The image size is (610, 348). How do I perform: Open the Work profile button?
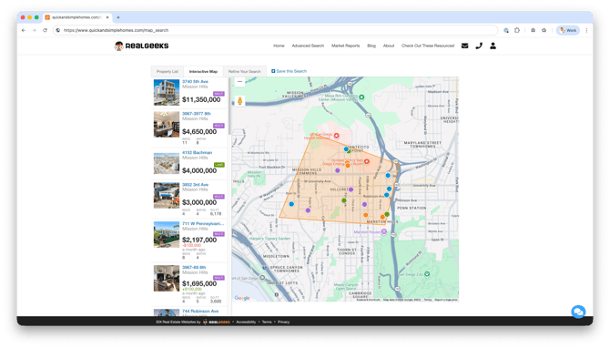568,30
